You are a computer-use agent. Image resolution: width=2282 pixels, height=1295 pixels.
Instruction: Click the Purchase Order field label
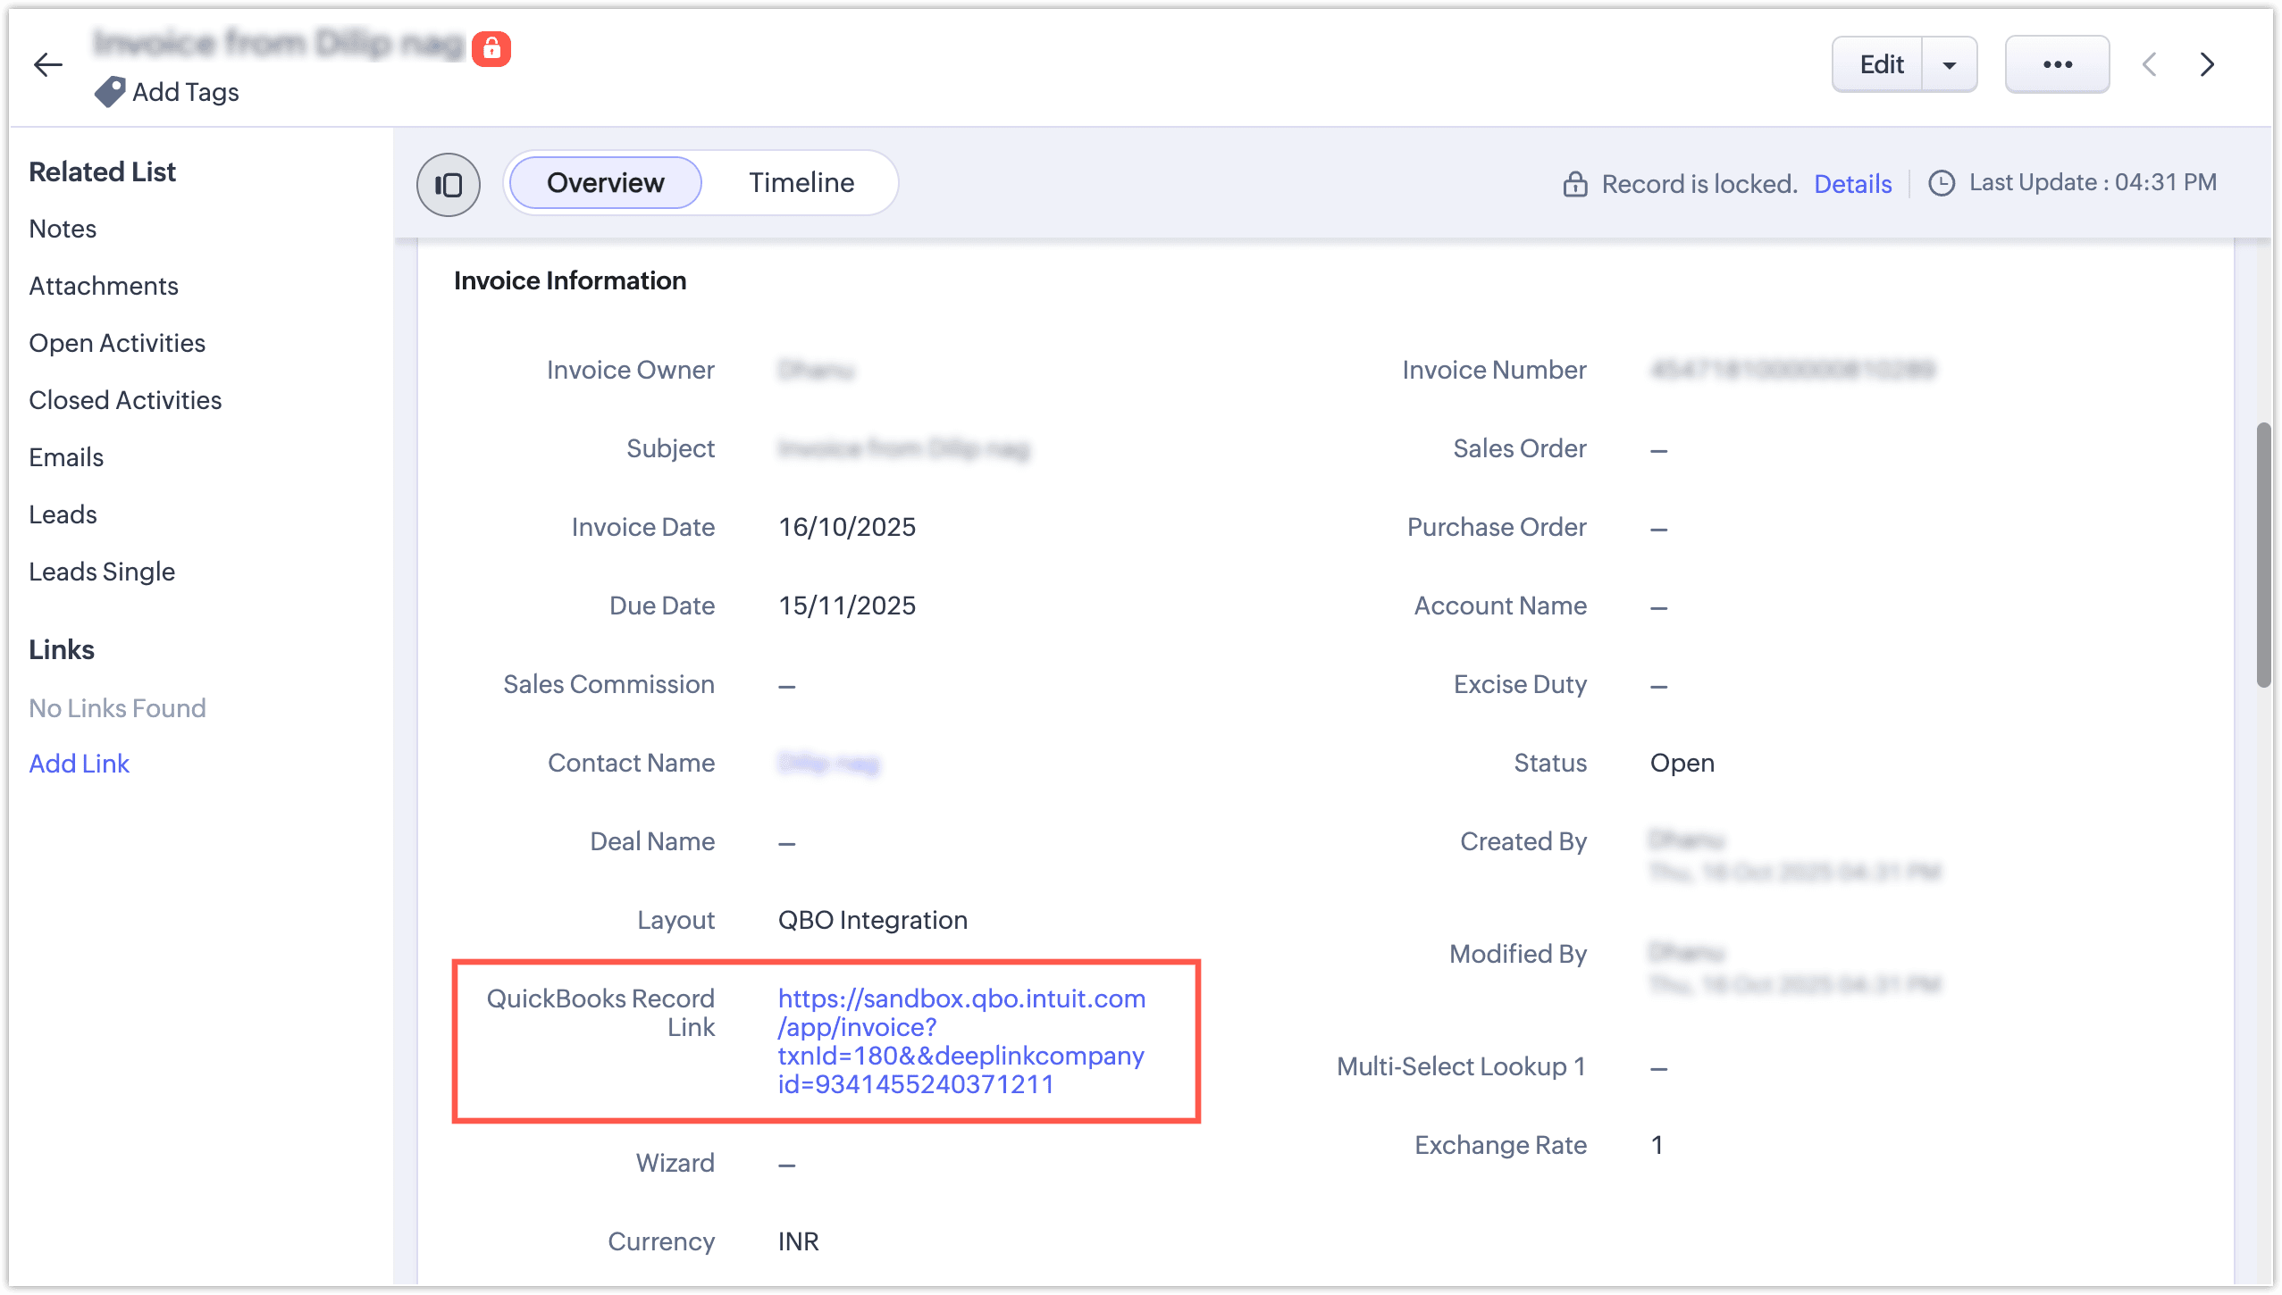pyautogui.click(x=1498, y=528)
